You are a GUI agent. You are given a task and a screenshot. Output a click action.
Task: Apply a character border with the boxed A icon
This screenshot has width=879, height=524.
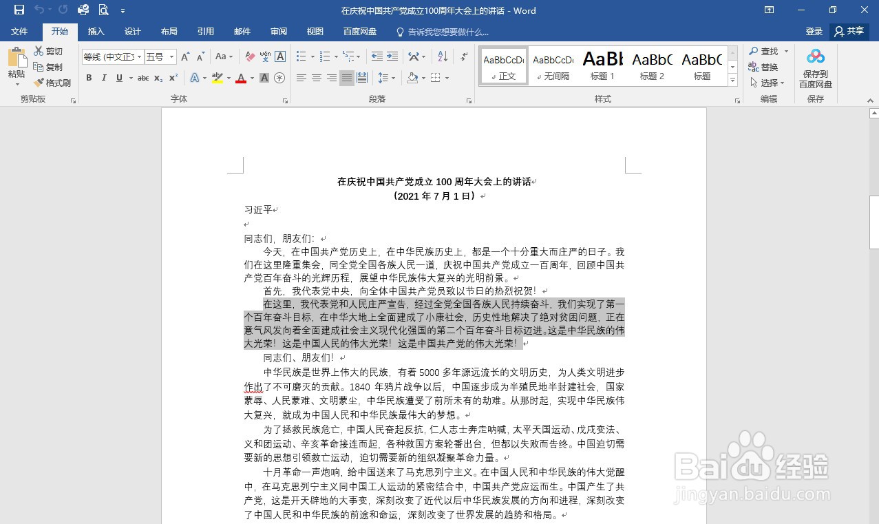280,56
